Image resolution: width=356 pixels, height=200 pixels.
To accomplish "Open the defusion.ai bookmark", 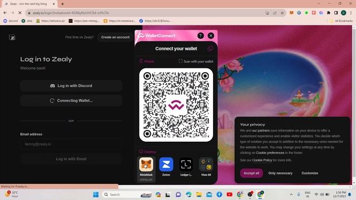I will coord(51,21).
